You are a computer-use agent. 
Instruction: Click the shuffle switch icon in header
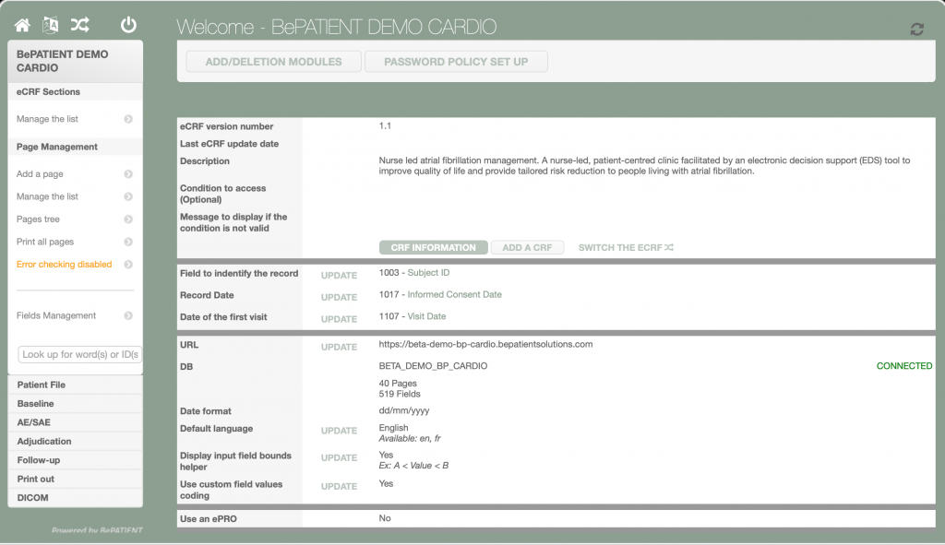pos(80,25)
